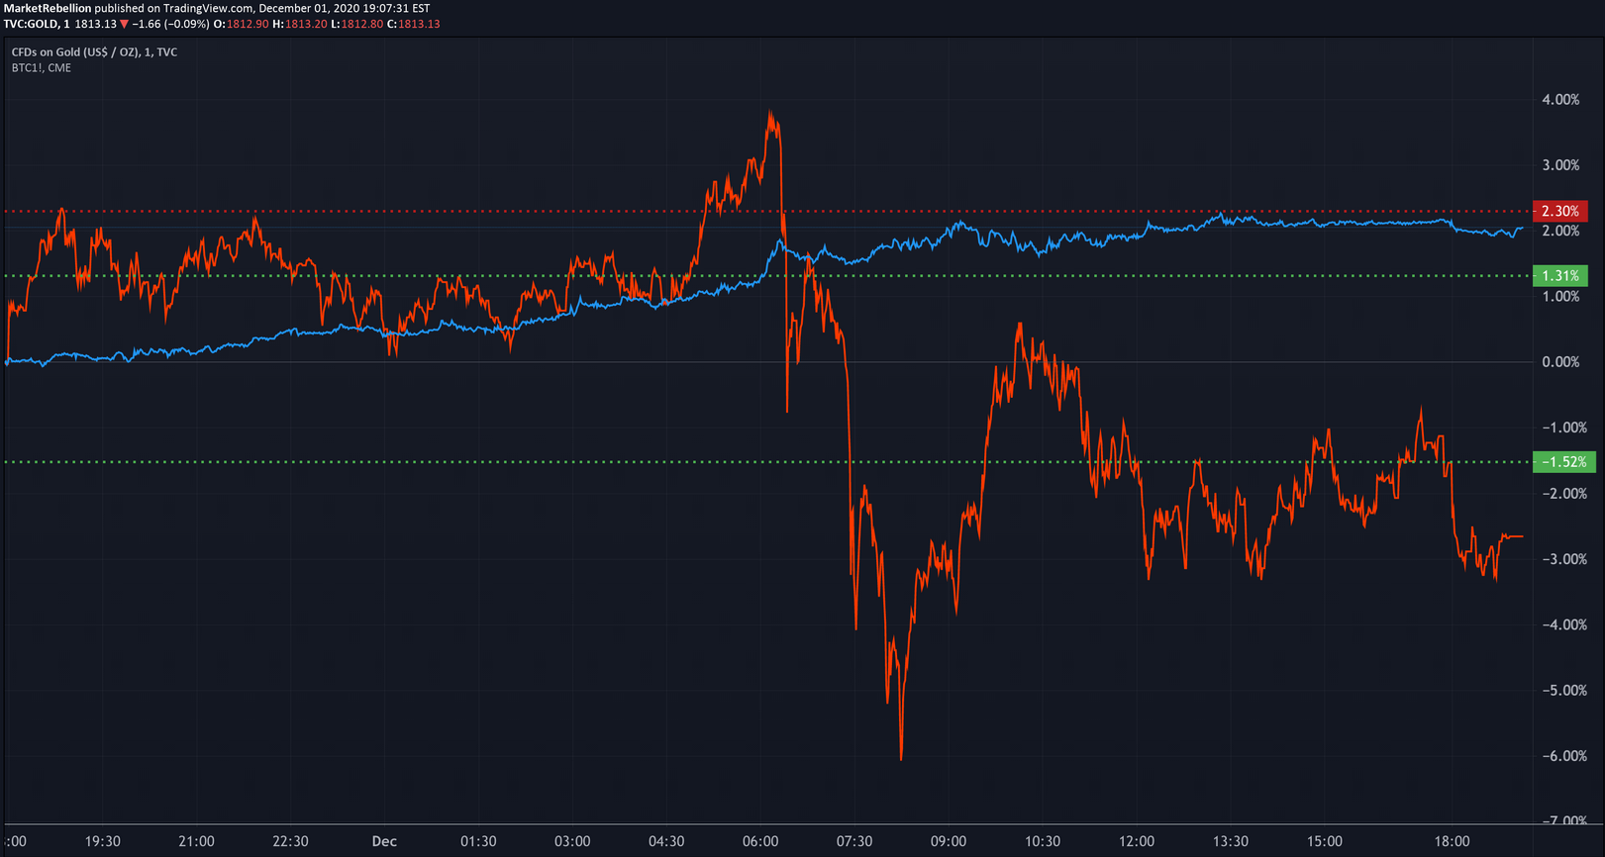Image resolution: width=1605 pixels, height=857 pixels.
Task: Open the TradingView.com link in header
Action: pyautogui.click(x=208, y=8)
